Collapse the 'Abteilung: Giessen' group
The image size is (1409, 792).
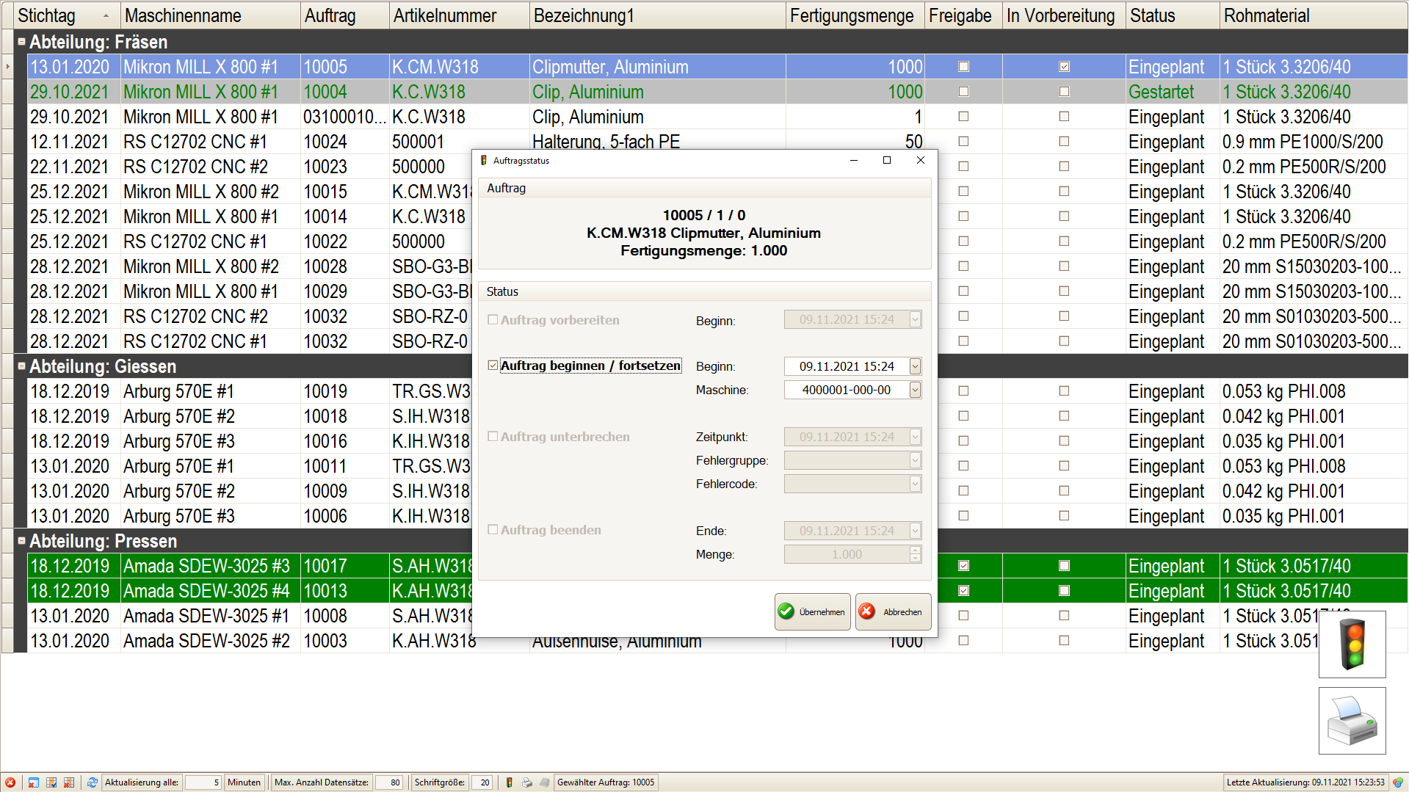pos(21,366)
